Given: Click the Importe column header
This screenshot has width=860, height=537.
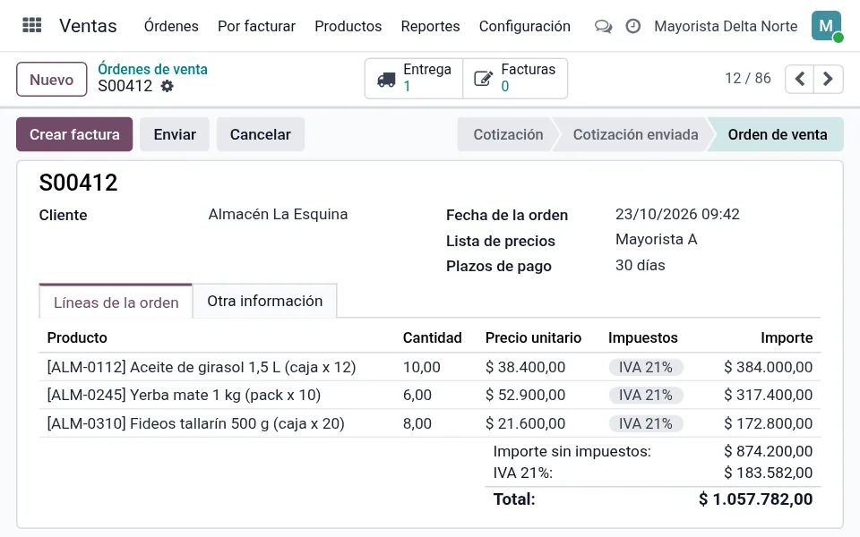Looking at the screenshot, I should click(787, 337).
